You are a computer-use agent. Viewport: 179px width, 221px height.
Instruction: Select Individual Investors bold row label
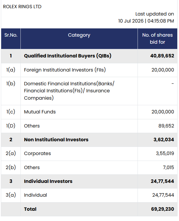(48, 181)
